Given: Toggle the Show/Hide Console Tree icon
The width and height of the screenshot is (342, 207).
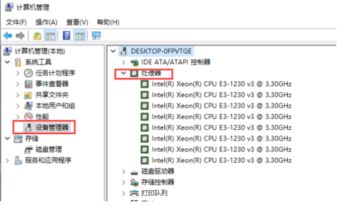Looking at the screenshot, I should [x=50, y=36].
